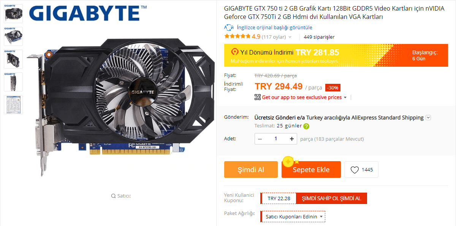The image size is (456, 226).
Task: Open the AliExpress Standard Shipping options dropdown
Action: click(428, 118)
